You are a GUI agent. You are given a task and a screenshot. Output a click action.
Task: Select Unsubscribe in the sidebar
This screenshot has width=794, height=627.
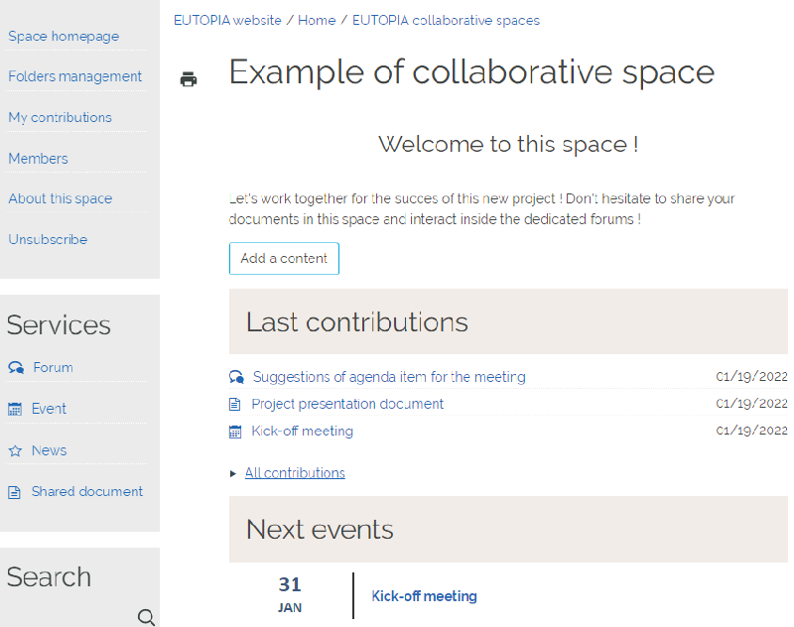coord(48,239)
